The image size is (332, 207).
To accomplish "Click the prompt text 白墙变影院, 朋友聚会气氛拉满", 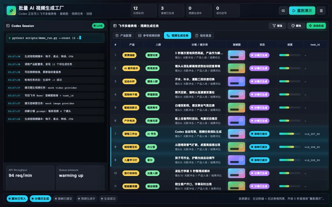I will (x=195, y=106).
